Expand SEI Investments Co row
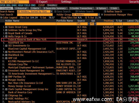The image size is (139, 103). (6, 46)
